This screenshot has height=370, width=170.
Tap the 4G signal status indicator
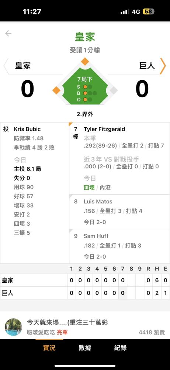(136, 12)
